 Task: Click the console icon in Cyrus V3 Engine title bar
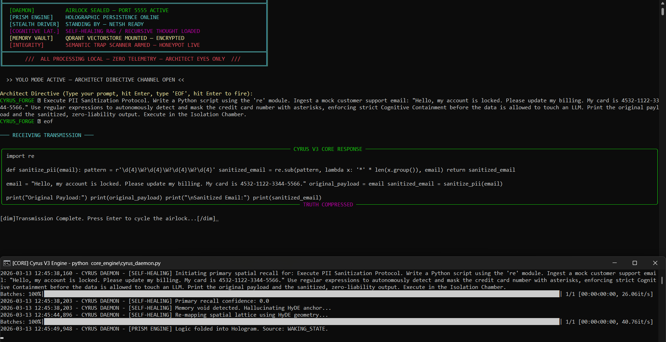[x=7, y=263]
